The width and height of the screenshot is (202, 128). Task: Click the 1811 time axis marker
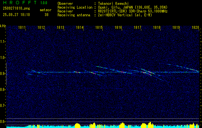(x=22, y=27)
